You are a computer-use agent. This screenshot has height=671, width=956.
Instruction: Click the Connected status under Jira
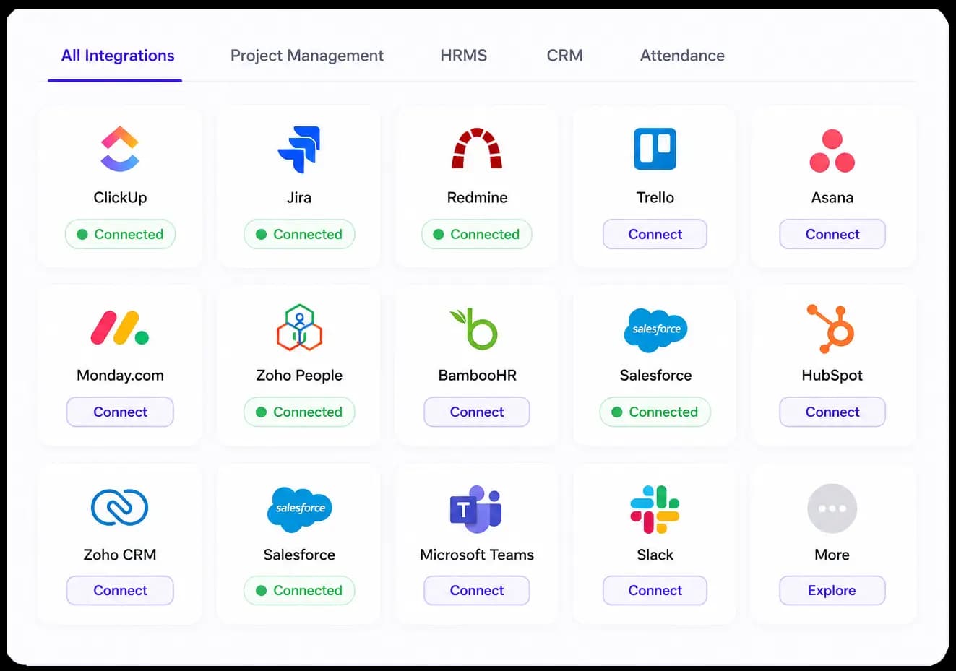coord(299,234)
